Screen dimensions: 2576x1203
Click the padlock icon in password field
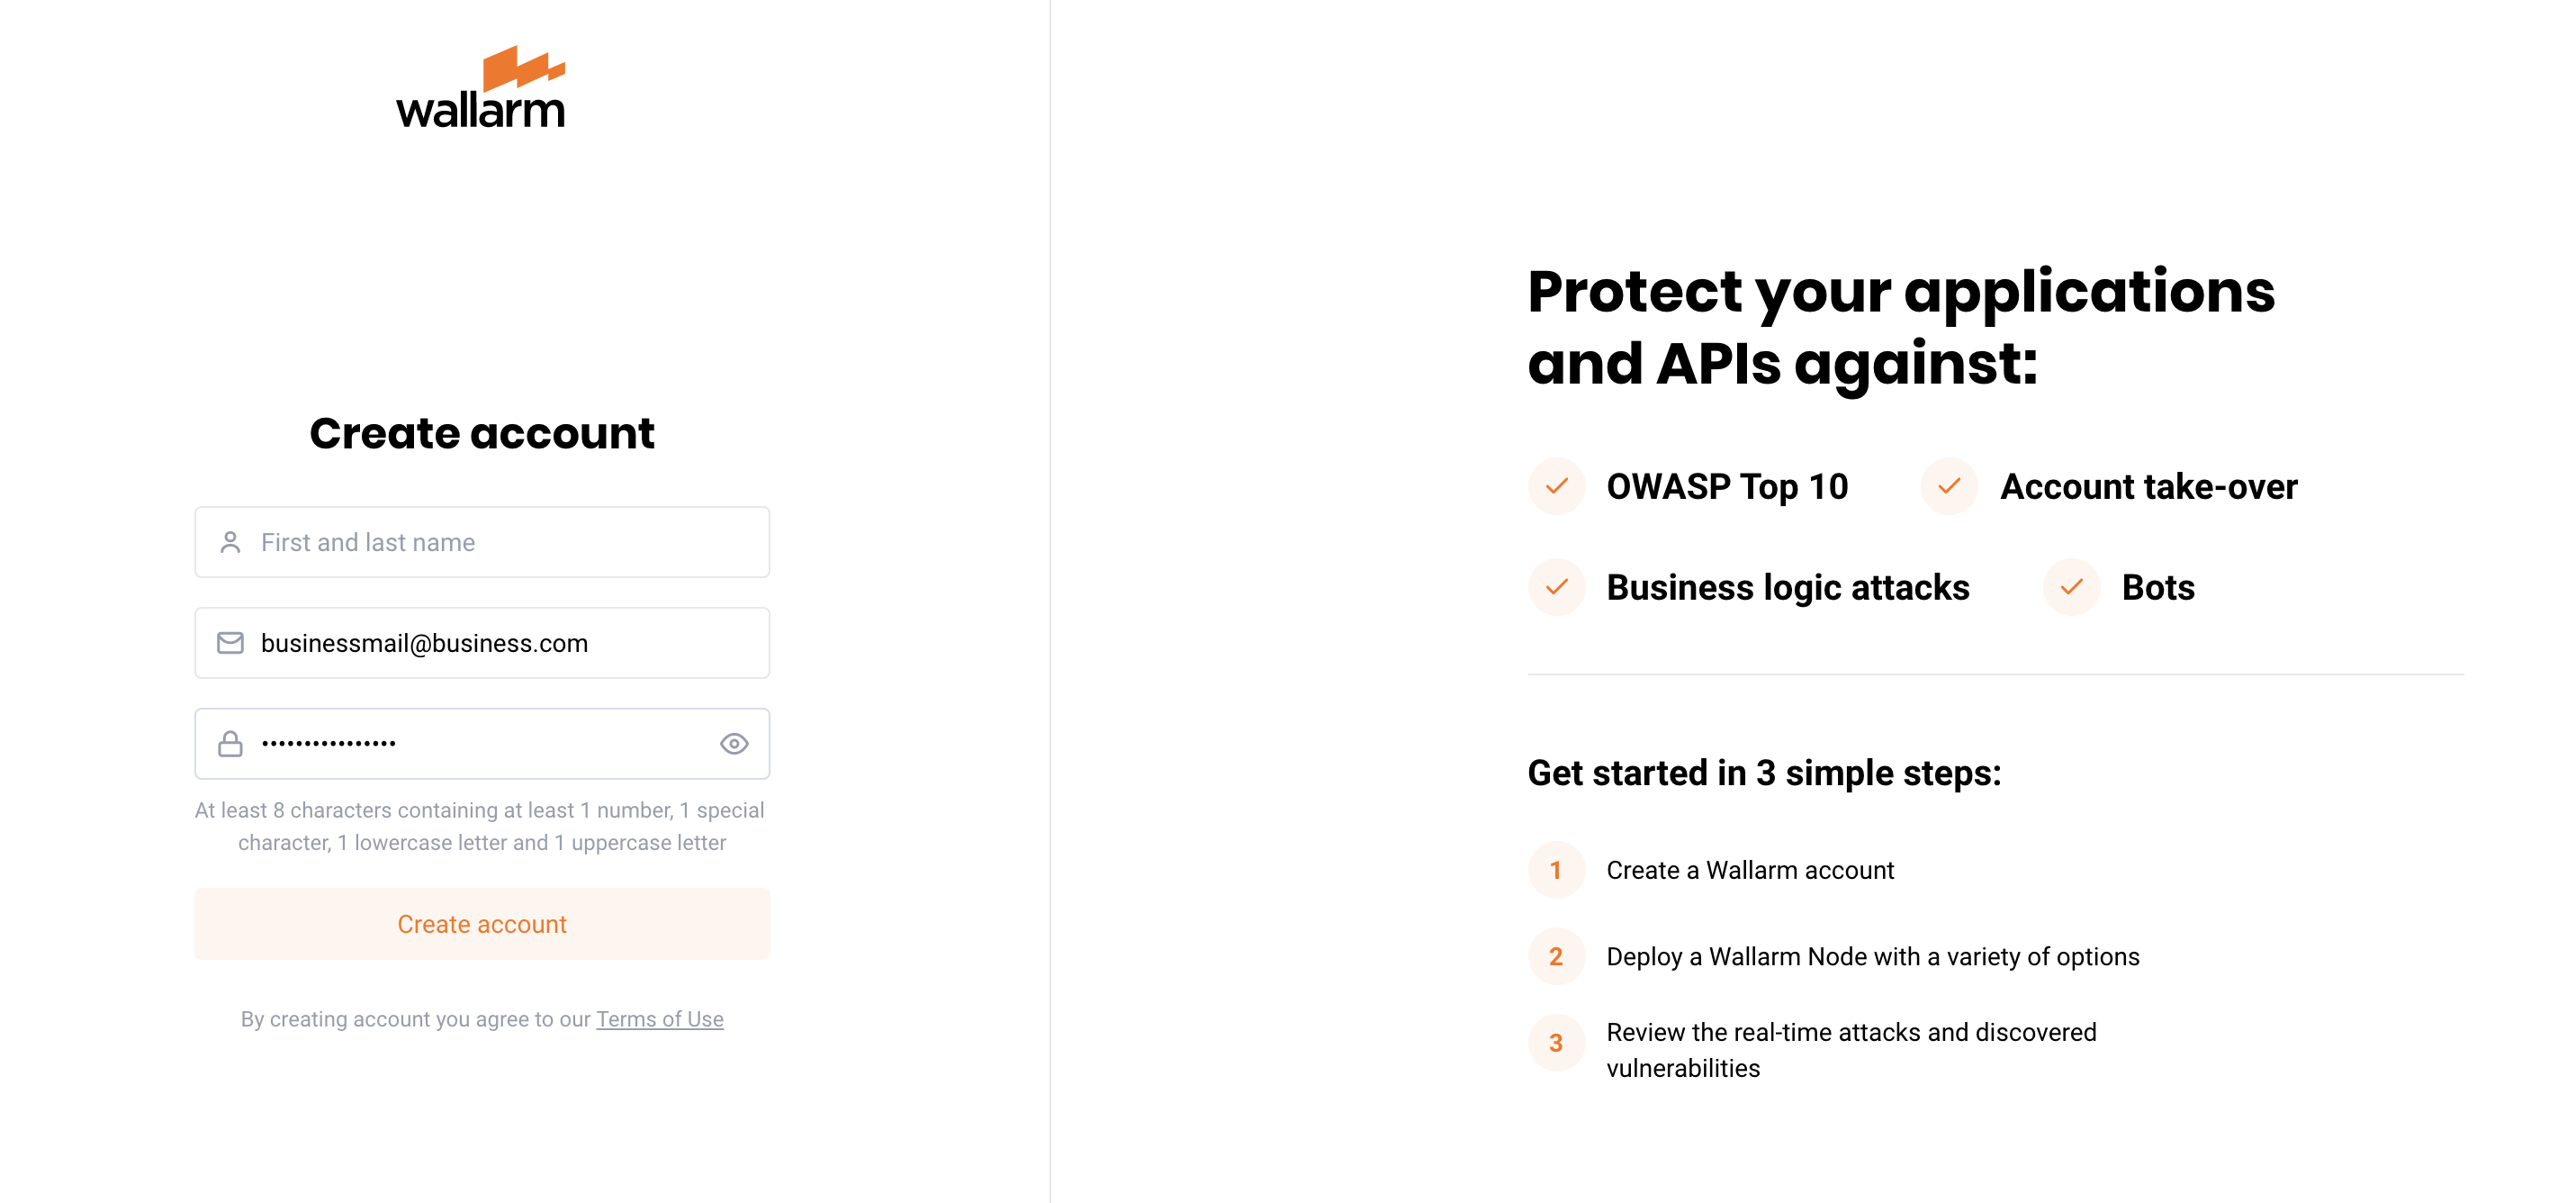point(230,744)
